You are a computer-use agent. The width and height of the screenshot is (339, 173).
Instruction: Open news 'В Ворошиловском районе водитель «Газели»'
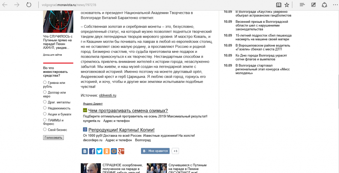(263, 48)
